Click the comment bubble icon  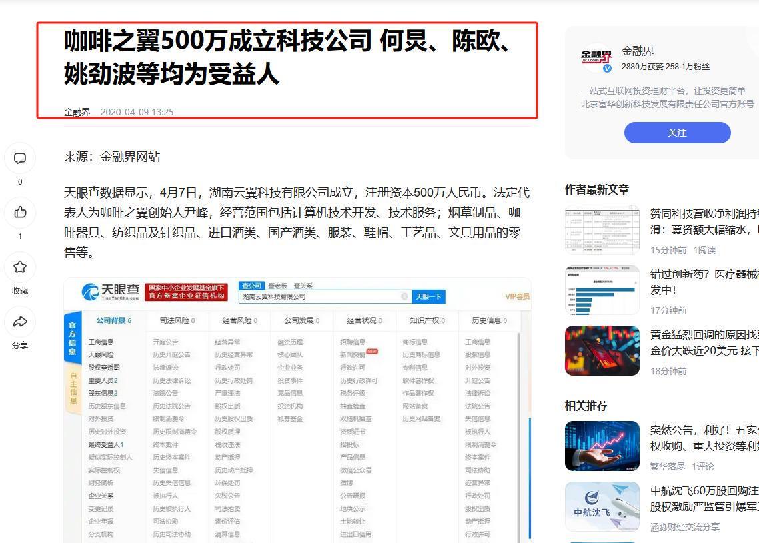point(20,158)
